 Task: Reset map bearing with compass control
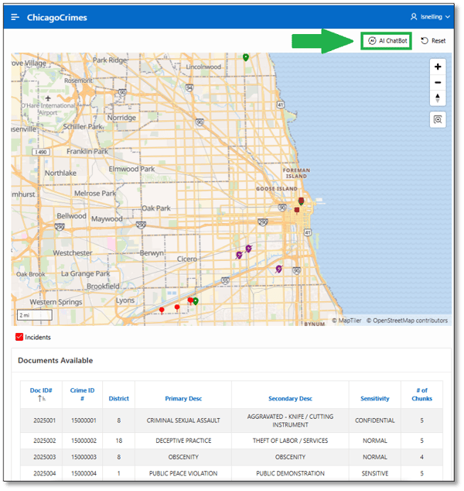tap(438, 98)
